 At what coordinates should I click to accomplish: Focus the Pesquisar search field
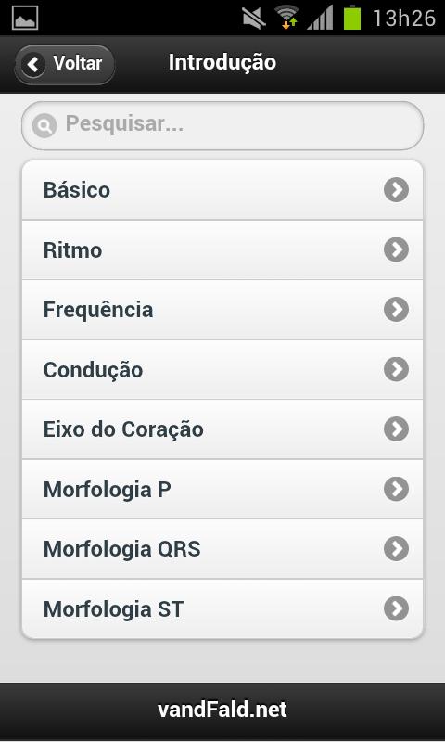click(222, 125)
